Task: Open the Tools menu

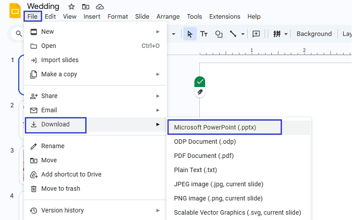Action: click(194, 17)
